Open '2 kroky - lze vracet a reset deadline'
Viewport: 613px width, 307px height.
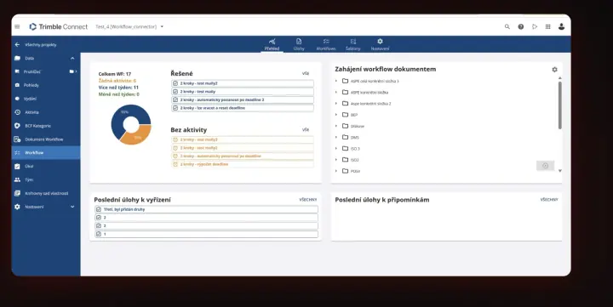click(x=243, y=108)
